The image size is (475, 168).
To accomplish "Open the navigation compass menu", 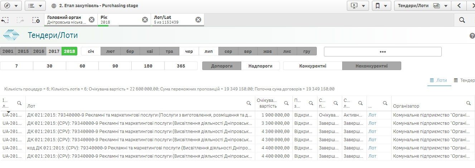I will tap(7, 6).
